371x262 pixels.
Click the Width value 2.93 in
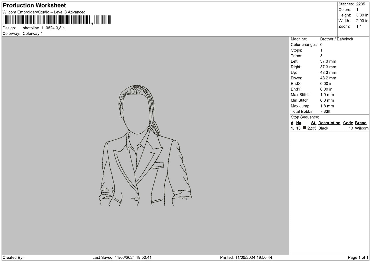[362, 21]
